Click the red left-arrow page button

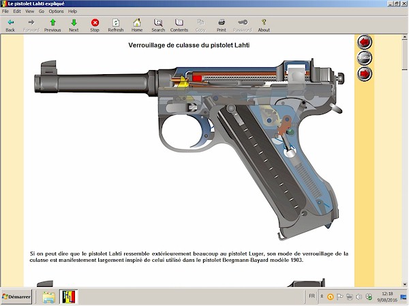click(x=365, y=42)
